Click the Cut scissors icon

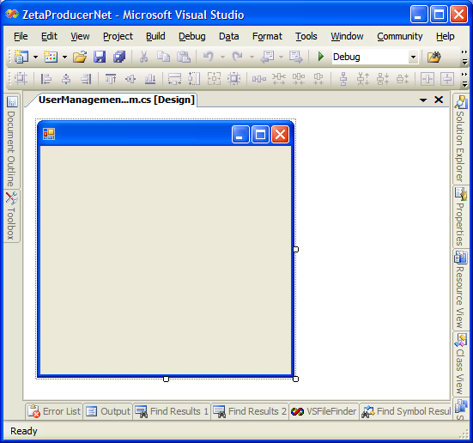[144, 57]
